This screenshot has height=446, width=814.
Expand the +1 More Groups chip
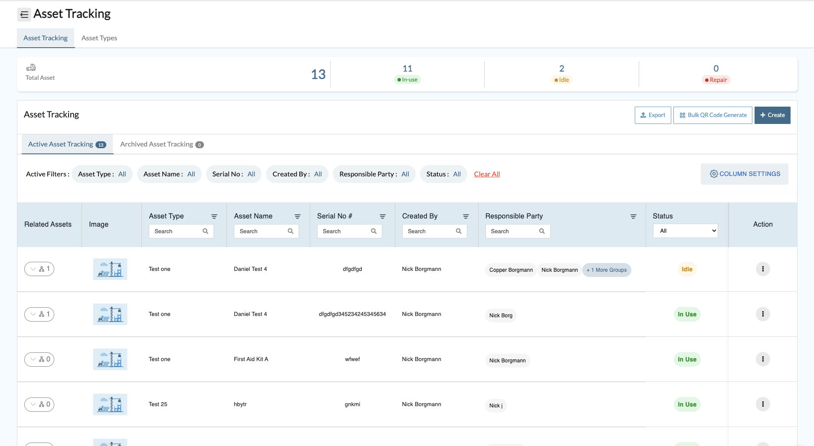[607, 270]
